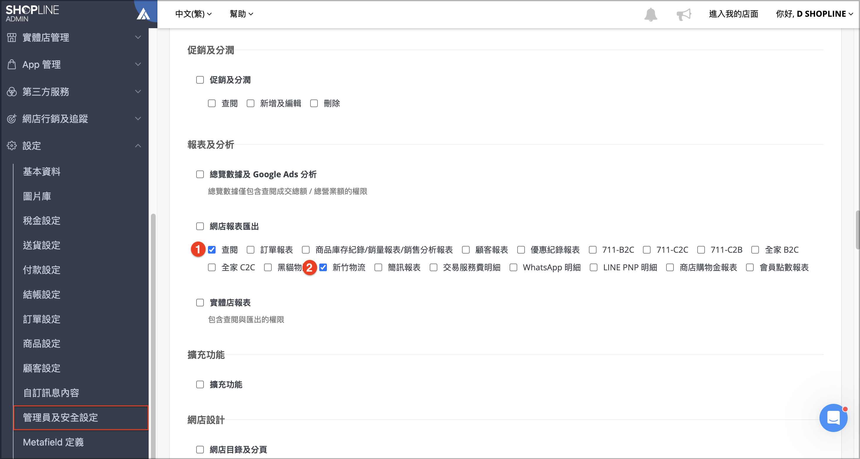
Task: Open the live chat support bubble
Action: coord(833,418)
